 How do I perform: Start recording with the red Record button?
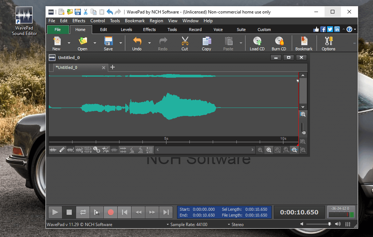point(110,212)
